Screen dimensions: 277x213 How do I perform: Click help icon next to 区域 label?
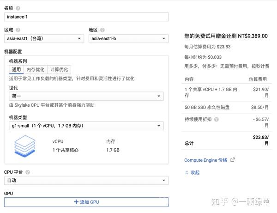coord(18,30)
